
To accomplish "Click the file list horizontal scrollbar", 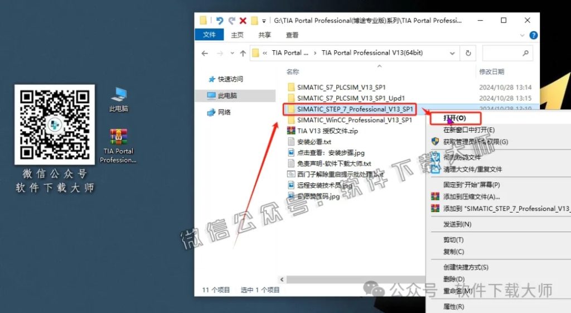I will 355,280.
